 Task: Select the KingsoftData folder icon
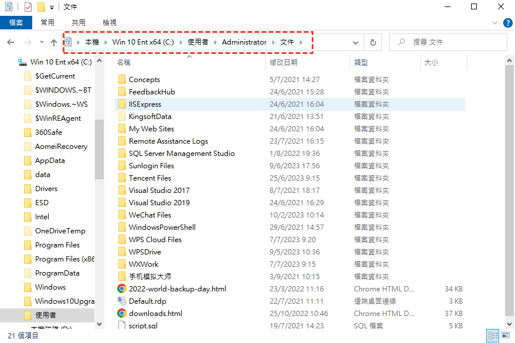pos(122,116)
